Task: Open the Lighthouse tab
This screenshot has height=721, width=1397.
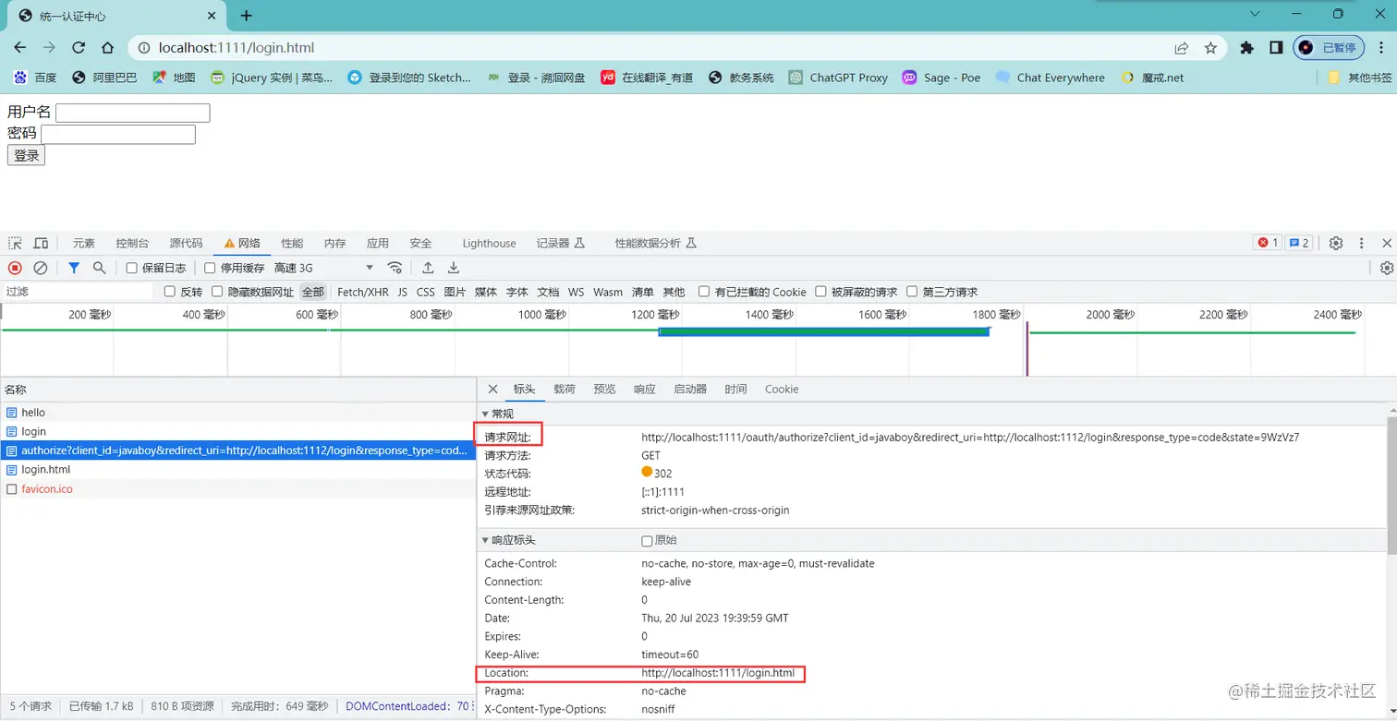Action: click(489, 244)
